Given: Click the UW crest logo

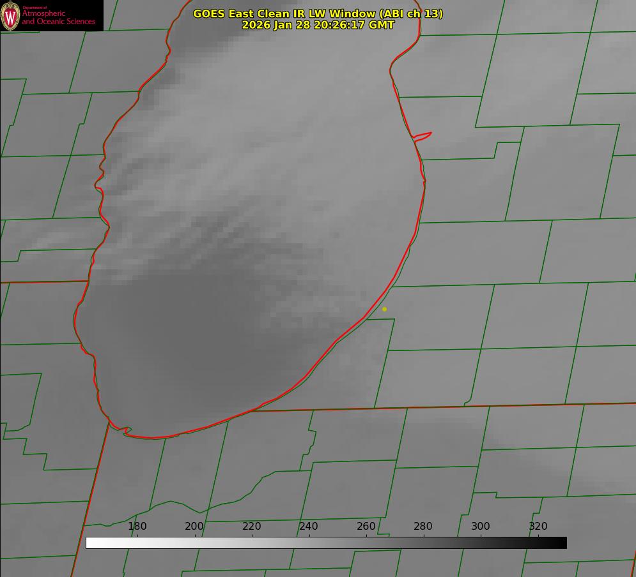Looking at the screenshot, I should coord(10,15).
